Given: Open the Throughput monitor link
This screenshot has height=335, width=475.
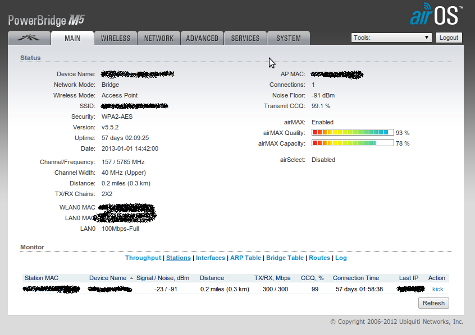Looking at the screenshot, I should pos(143,258).
